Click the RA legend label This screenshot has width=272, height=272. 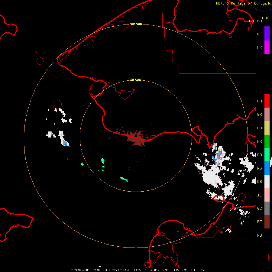tap(259, 155)
